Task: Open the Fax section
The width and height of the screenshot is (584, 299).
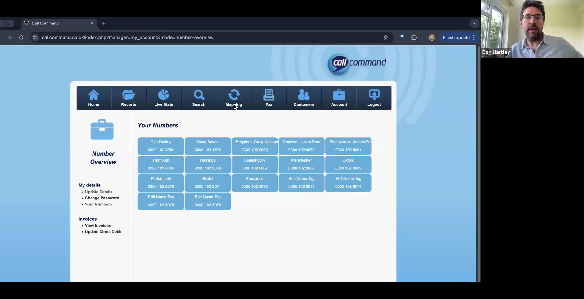Action: (x=269, y=98)
